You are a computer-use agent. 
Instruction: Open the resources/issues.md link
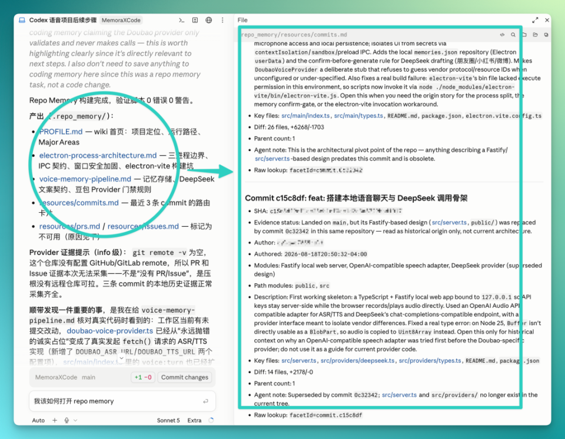point(143,226)
